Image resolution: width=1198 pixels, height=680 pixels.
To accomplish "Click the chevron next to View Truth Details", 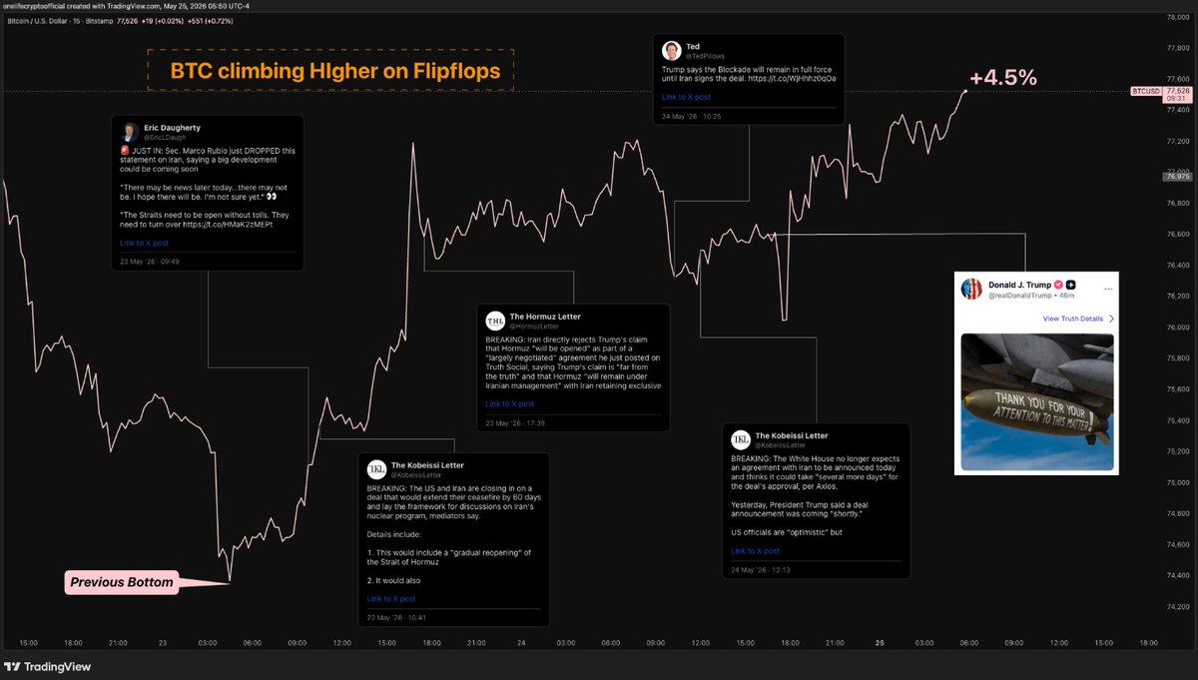I will pyautogui.click(x=1111, y=319).
